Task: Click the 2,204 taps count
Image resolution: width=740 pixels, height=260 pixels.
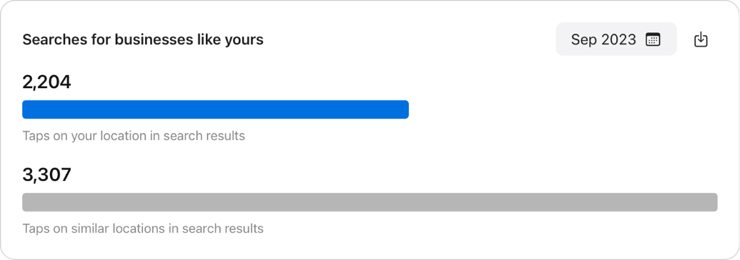Action: [x=47, y=83]
